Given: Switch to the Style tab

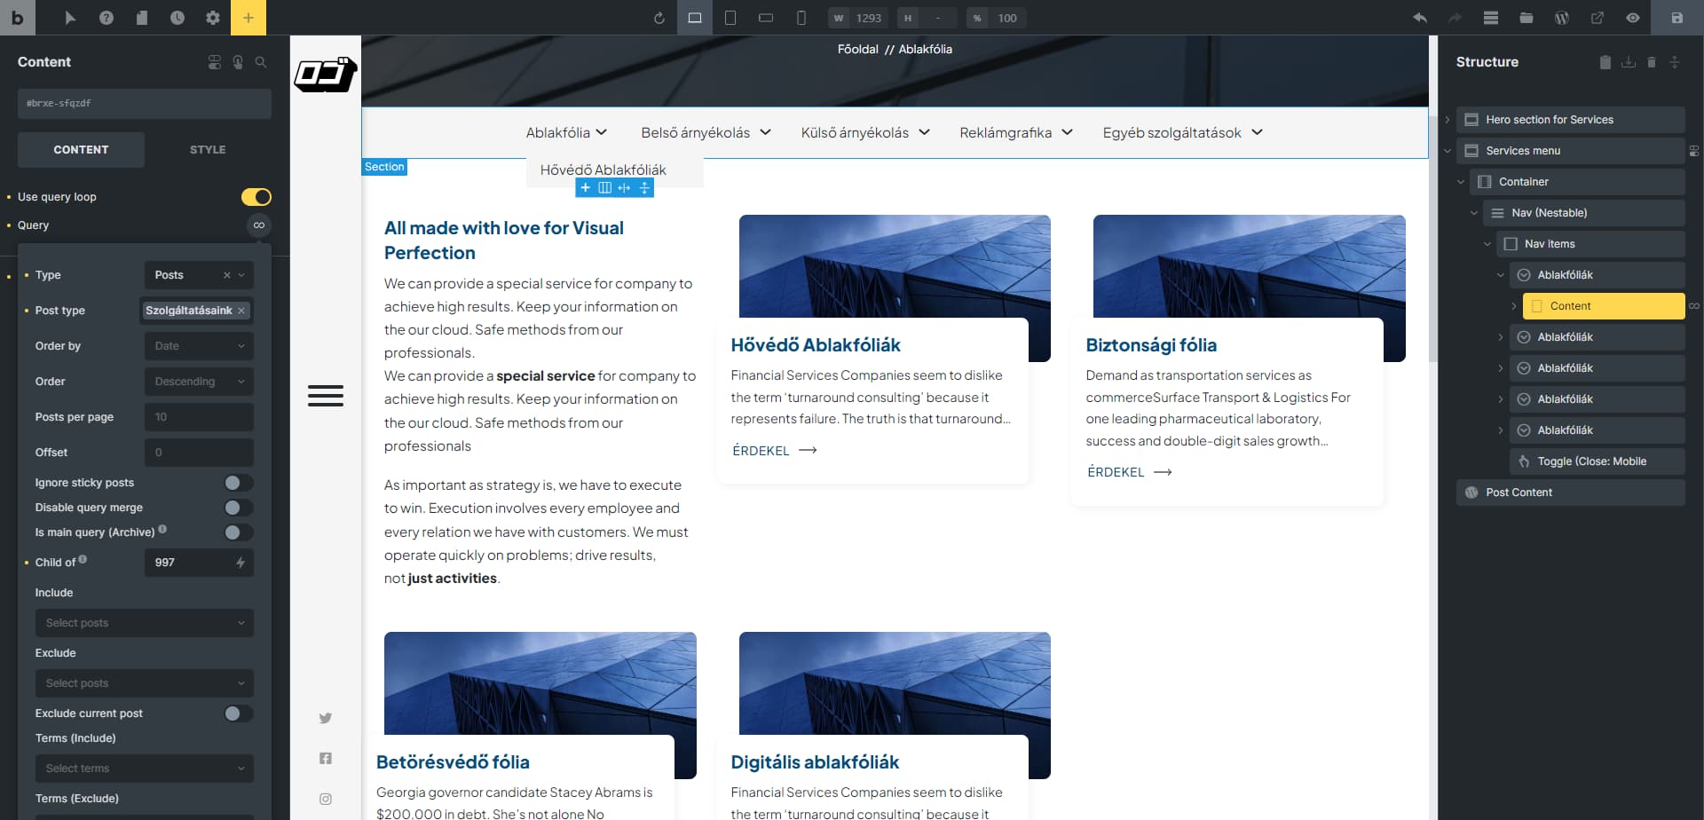Looking at the screenshot, I should click(x=207, y=149).
